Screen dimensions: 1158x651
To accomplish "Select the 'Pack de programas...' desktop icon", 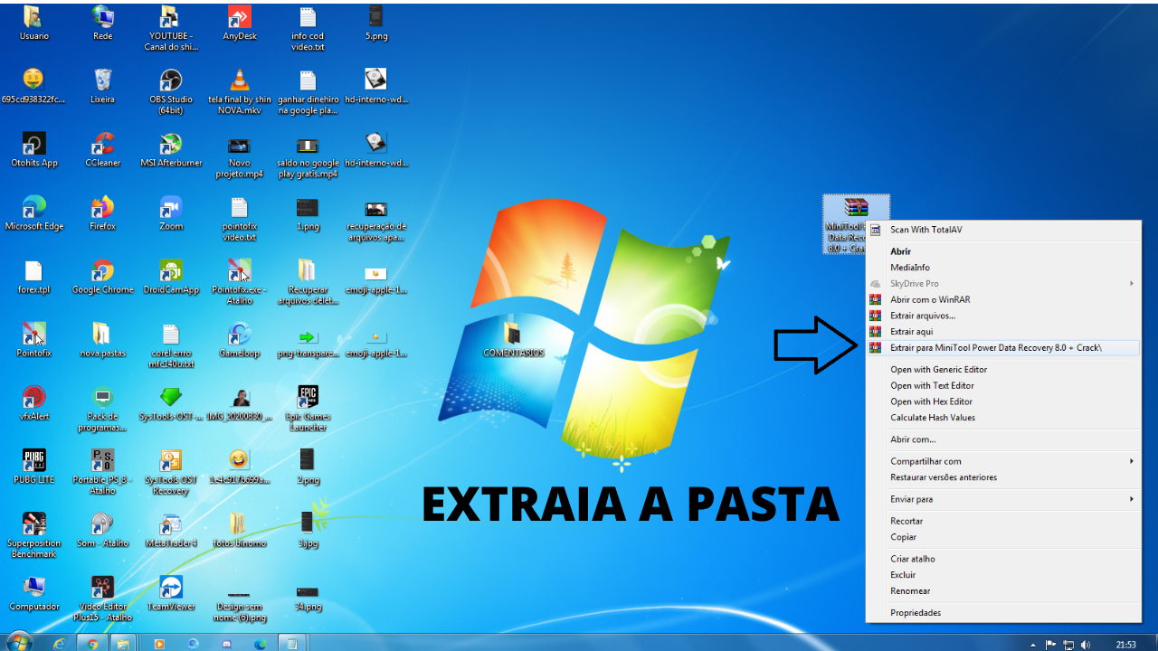I will click(x=102, y=409).
